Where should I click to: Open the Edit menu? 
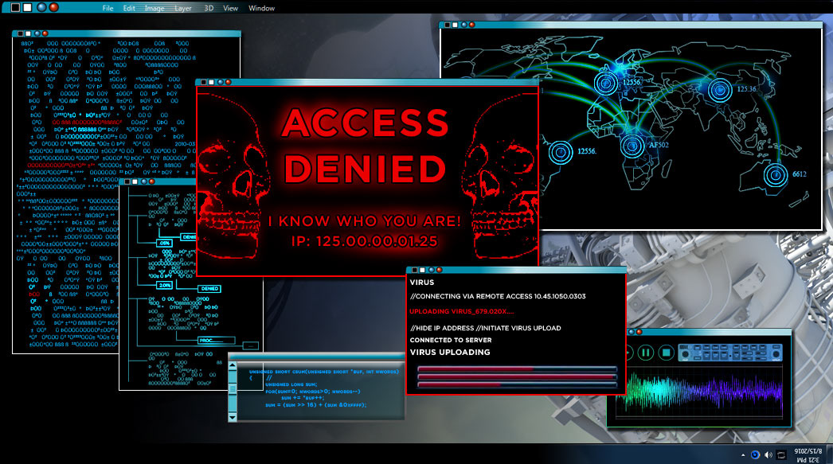pos(129,9)
